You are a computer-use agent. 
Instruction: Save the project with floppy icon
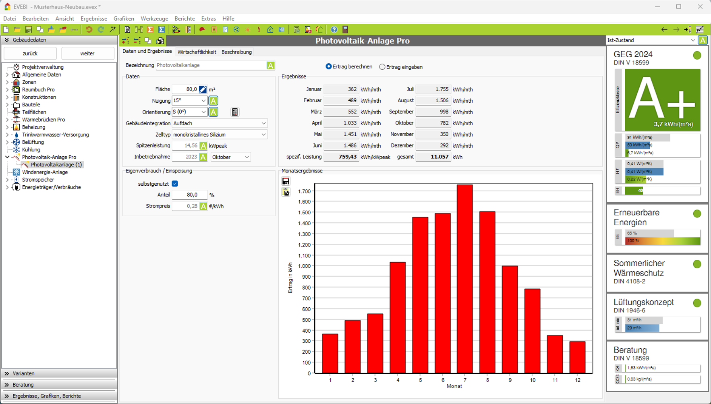pyautogui.click(x=29, y=29)
